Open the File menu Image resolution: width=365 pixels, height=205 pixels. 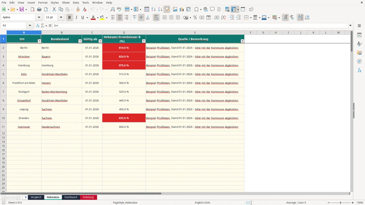pyautogui.click(x=4, y=2)
